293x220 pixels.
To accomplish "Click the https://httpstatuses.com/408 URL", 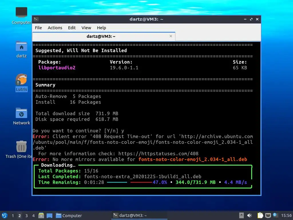I will pyautogui.click(x=159, y=154).
